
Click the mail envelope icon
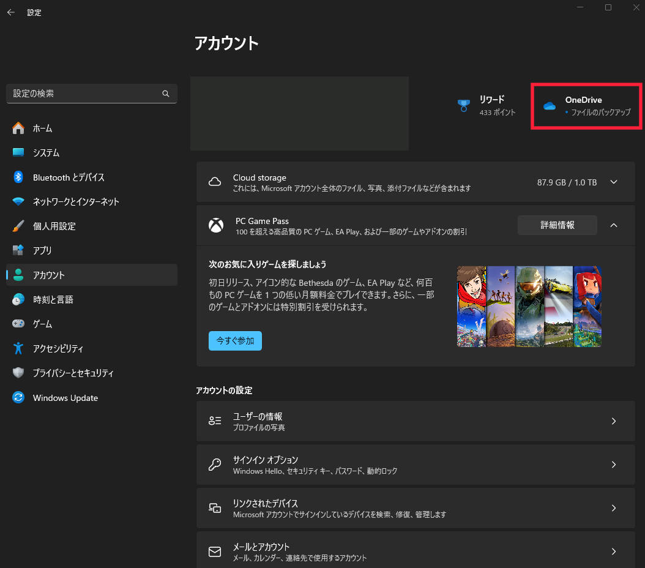point(215,551)
